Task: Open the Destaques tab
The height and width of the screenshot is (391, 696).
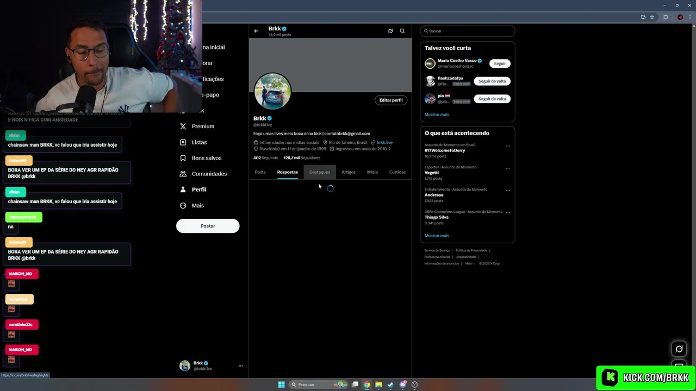Action: click(320, 172)
